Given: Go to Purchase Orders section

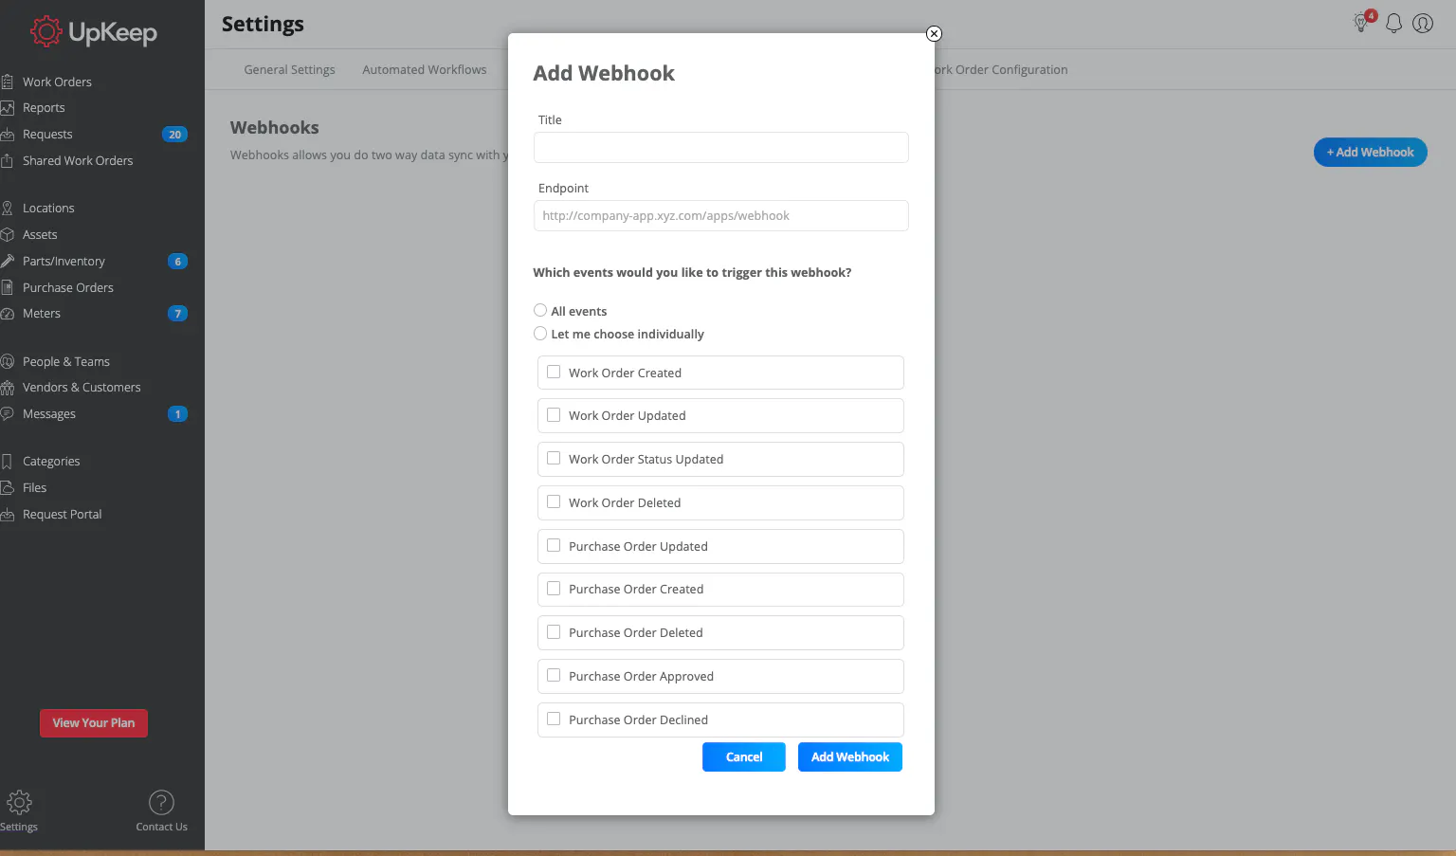Looking at the screenshot, I should pos(67,287).
